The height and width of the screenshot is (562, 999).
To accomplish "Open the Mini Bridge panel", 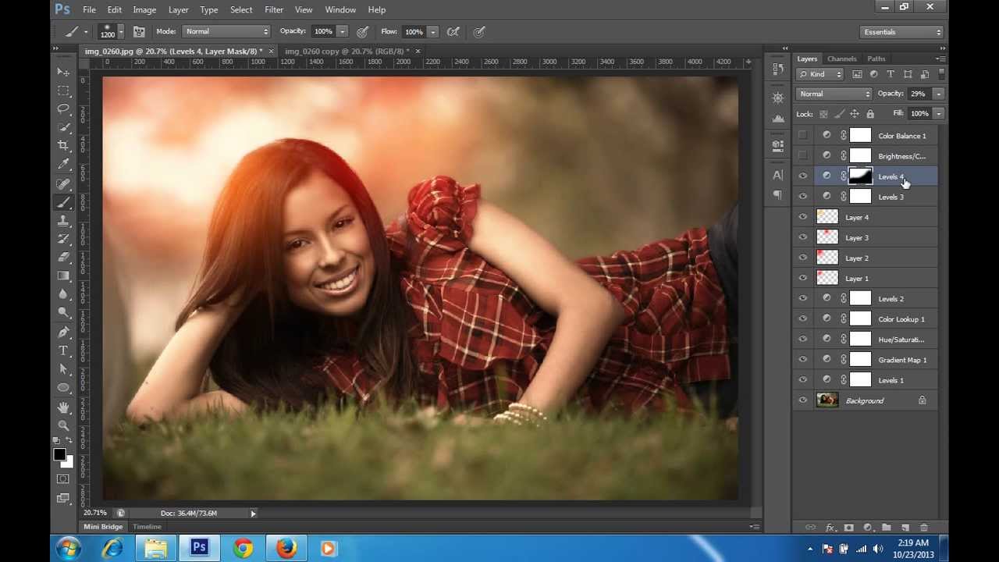I will (103, 527).
